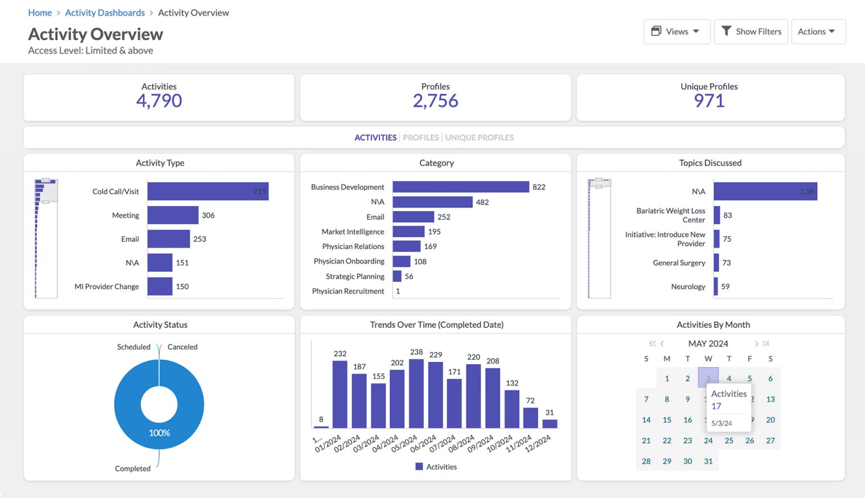Click the Activity Type chart minimap overview
This screenshot has height=498, width=865.
coord(46,239)
